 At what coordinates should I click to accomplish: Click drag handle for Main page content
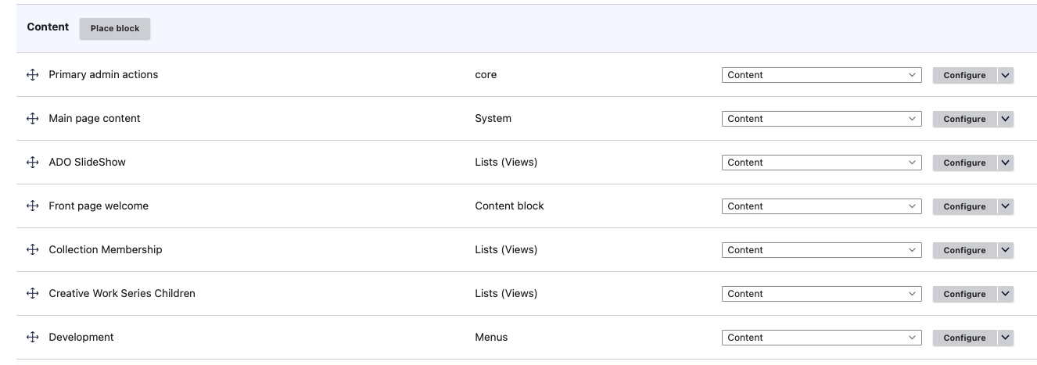tap(32, 119)
